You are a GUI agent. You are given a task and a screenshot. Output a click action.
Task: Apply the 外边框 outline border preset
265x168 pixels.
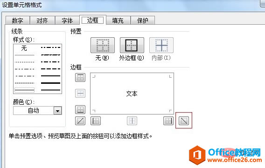point(132,45)
